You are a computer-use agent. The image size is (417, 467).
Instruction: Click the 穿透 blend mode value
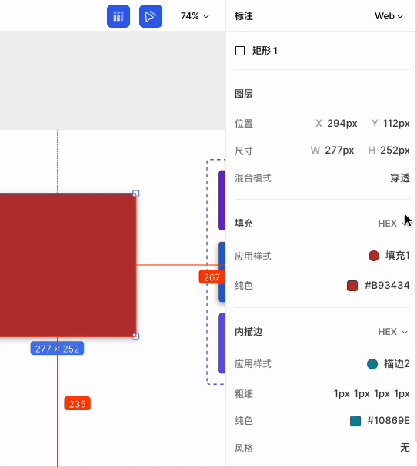[x=400, y=178]
